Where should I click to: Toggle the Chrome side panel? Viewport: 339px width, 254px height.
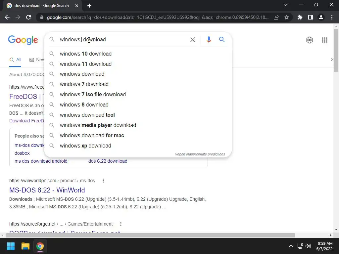[311, 17]
